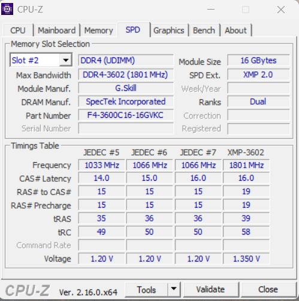
Task: Click the 1033 MHz frequency cell
Action: pos(102,165)
